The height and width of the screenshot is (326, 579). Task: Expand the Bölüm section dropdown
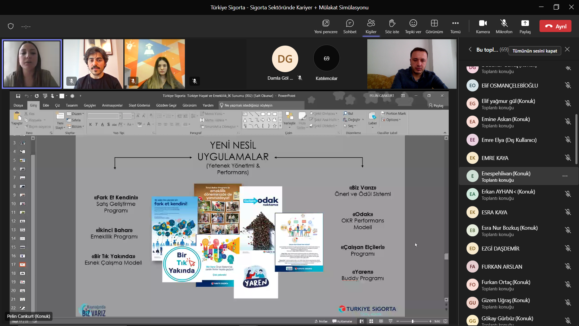pyautogui.click(x=75, y=126)
